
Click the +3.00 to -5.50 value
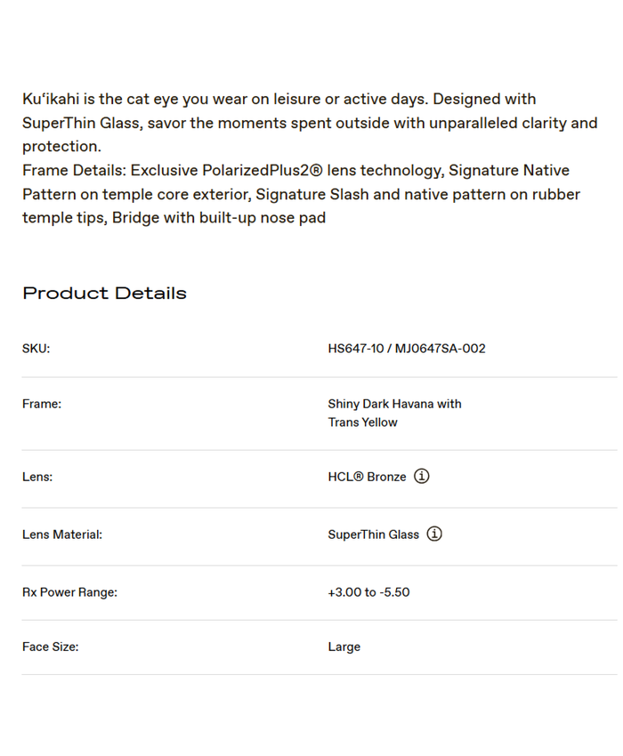368,592
